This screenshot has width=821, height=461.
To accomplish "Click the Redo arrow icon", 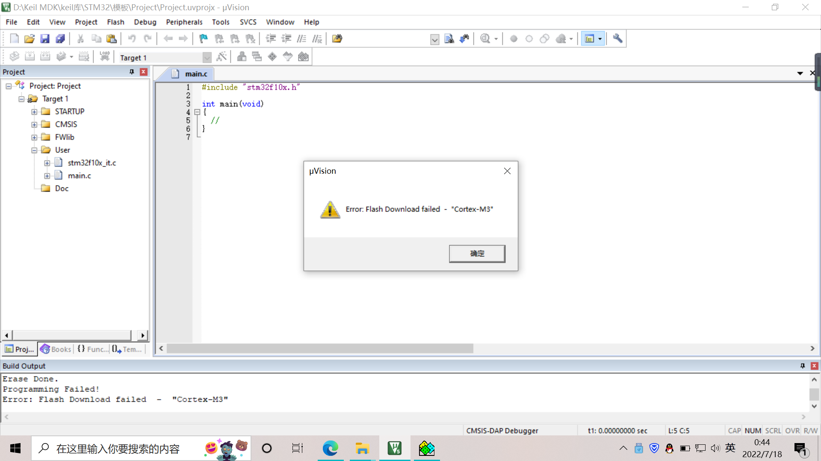I will [x=148, y=39].
